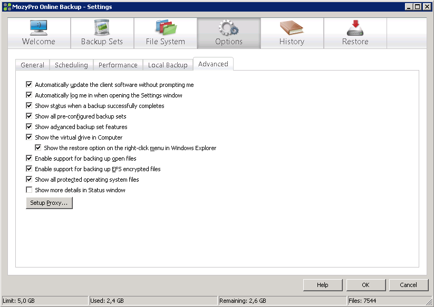The width and height of the screenshot is (434, 307).
Task: Confirm settings with OK button
Action: (x=365, y=285)
